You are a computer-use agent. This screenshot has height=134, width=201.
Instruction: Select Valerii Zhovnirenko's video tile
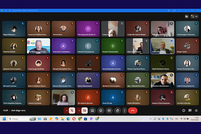162,46
